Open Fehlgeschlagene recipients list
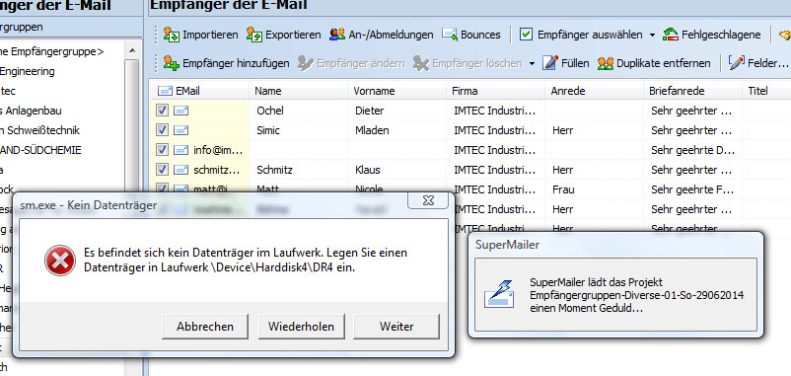791x376 pixels. pos(711,35)
